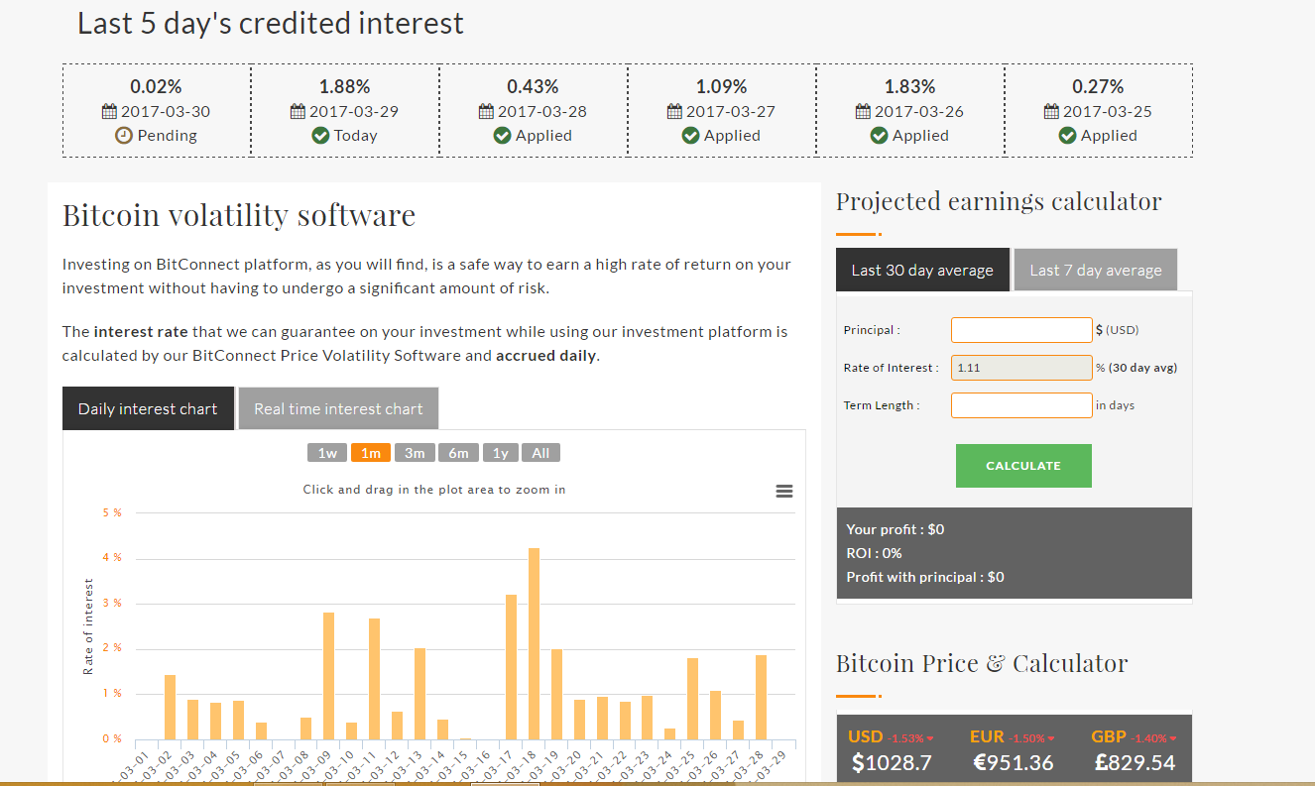Click the 'Your profit : $0' line
The image size is (1315, 786).
[x=896, y=529]
